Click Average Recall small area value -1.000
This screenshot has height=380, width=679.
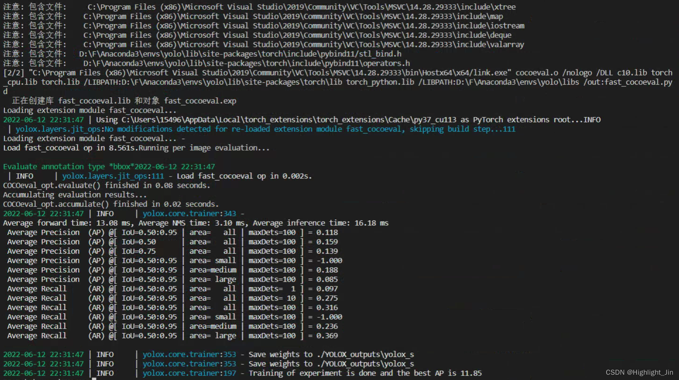point(329,317)
